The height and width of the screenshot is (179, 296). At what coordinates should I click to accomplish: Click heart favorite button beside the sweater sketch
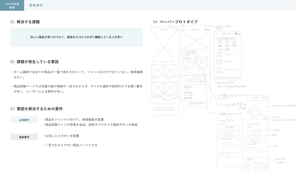[x=264, y=118]
